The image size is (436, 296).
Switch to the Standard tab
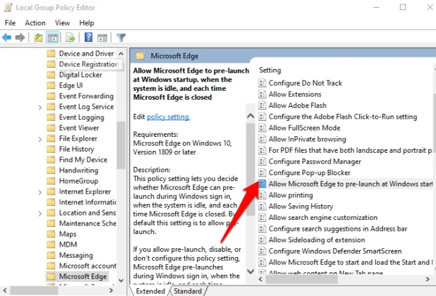[x=188, y=291]
